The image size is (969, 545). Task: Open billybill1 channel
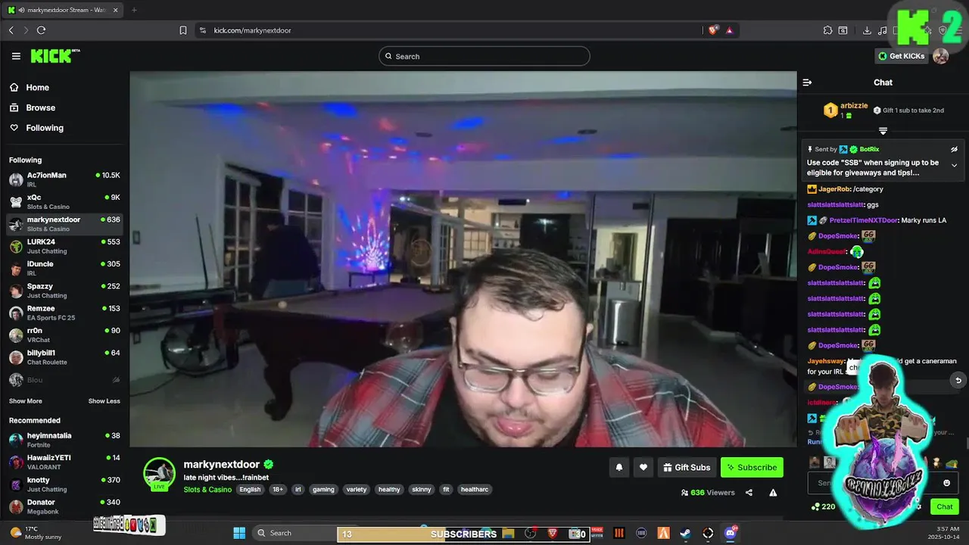(64, 357)
